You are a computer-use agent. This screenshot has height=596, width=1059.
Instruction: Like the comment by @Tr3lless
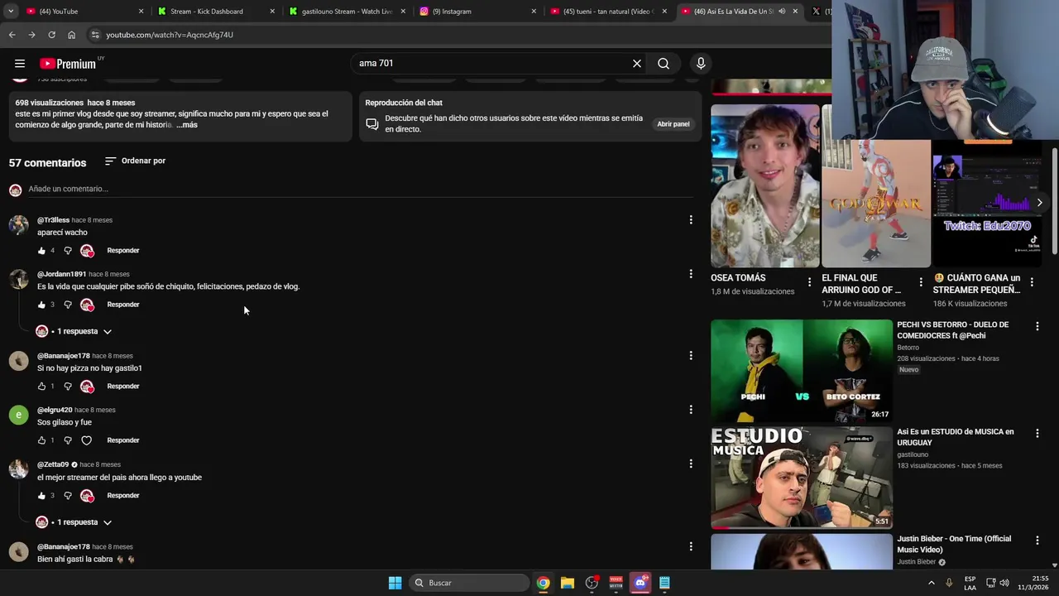pos(41,251)
